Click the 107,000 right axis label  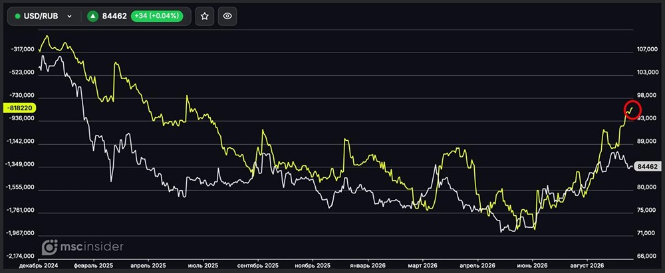pos(647,50)
